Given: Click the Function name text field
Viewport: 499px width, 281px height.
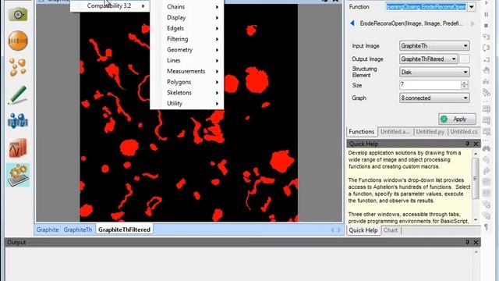Looking at the screenshot, I should (x=426, y=7).
